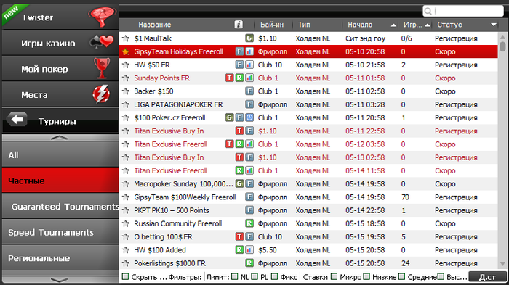Select Региональные category
Viewport: 509px width, 285px height.
pos(60,257)
